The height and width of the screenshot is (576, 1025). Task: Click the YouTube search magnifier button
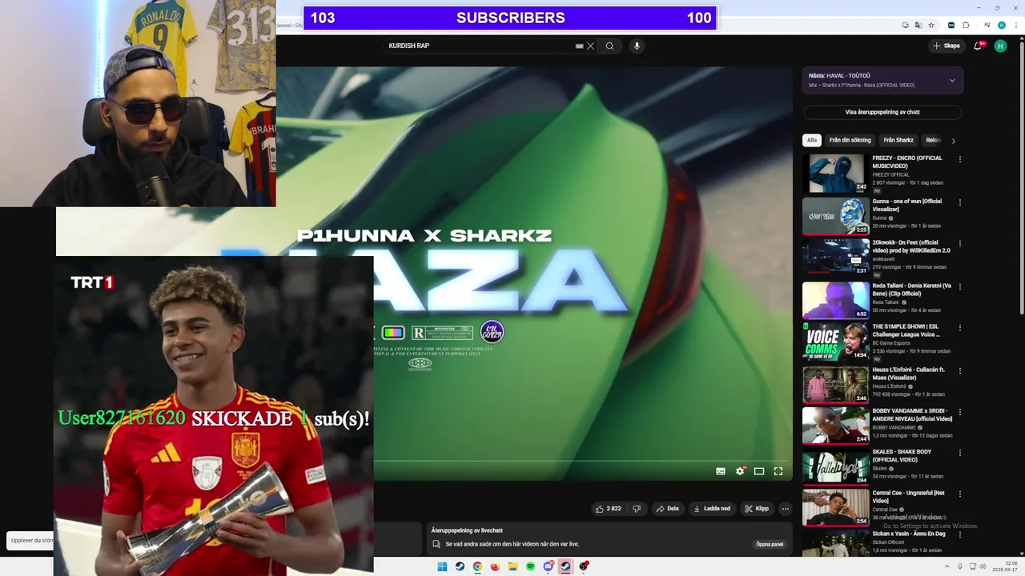pos(609,46)
